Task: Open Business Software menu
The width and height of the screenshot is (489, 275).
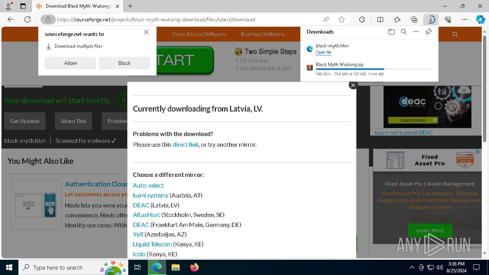Action: [x=262, y=34]
